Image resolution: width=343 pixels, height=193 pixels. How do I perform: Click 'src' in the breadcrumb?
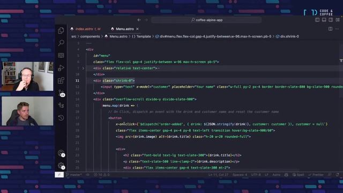pyautogui.click(x=74, y=36)
